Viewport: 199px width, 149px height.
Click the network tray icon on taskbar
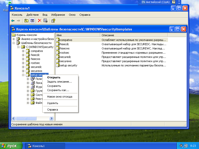[x=186, y=146]
